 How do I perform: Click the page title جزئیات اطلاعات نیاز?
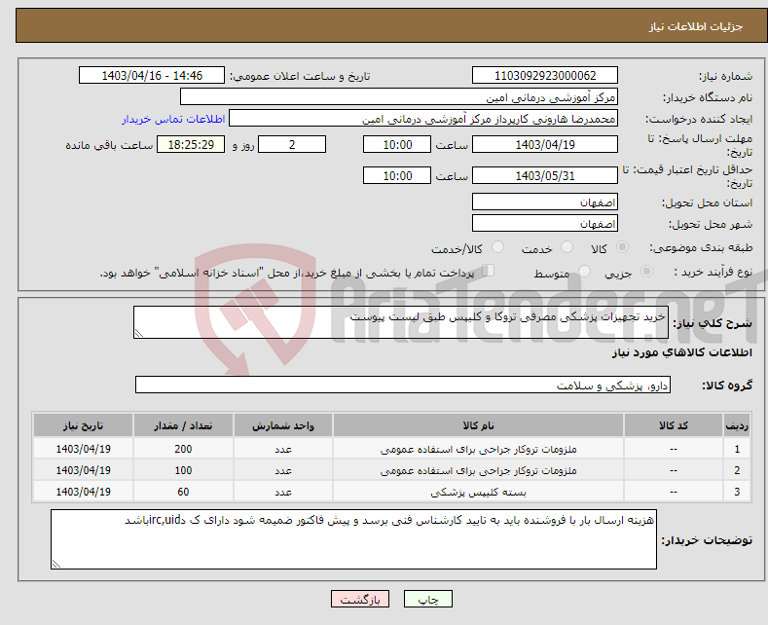(x=696, y=26)
